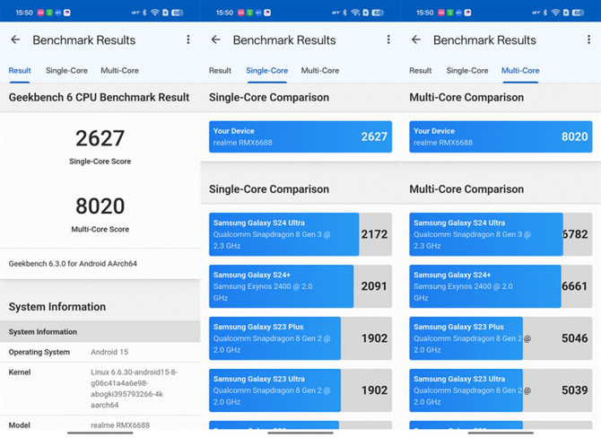Viewport: 601px width, 438px height.
Task: Open overflow menu in middle screen
Action: point(388,39)
